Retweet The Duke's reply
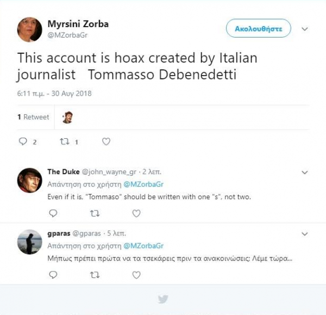 95,213
